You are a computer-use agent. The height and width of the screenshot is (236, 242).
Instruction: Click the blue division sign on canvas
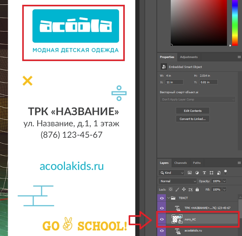(119, 93)
